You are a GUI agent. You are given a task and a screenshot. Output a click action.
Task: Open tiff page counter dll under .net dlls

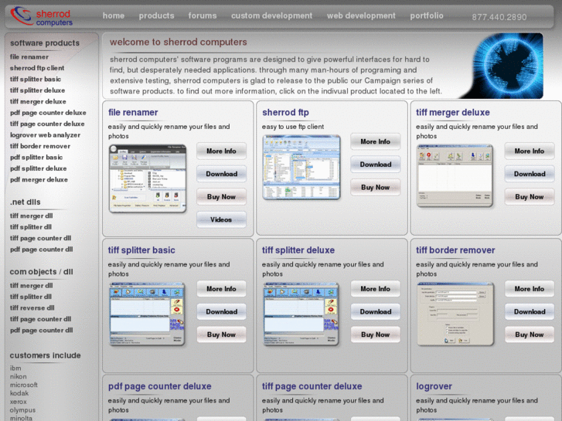[x=40, y=238]
